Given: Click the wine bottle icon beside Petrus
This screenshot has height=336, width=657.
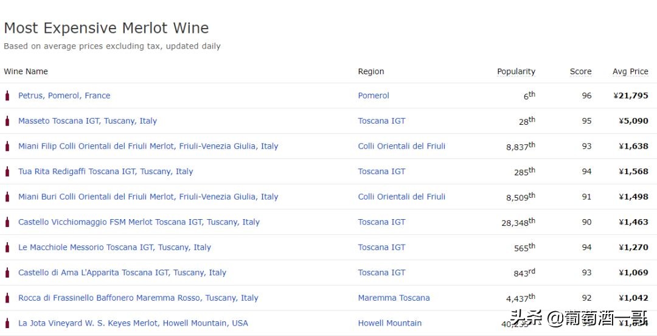Looking at the screenshot, I should 7,96.
